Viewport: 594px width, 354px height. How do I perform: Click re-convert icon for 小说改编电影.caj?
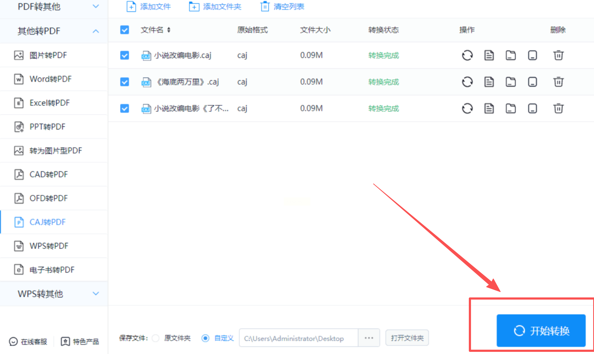coord(467,55)
